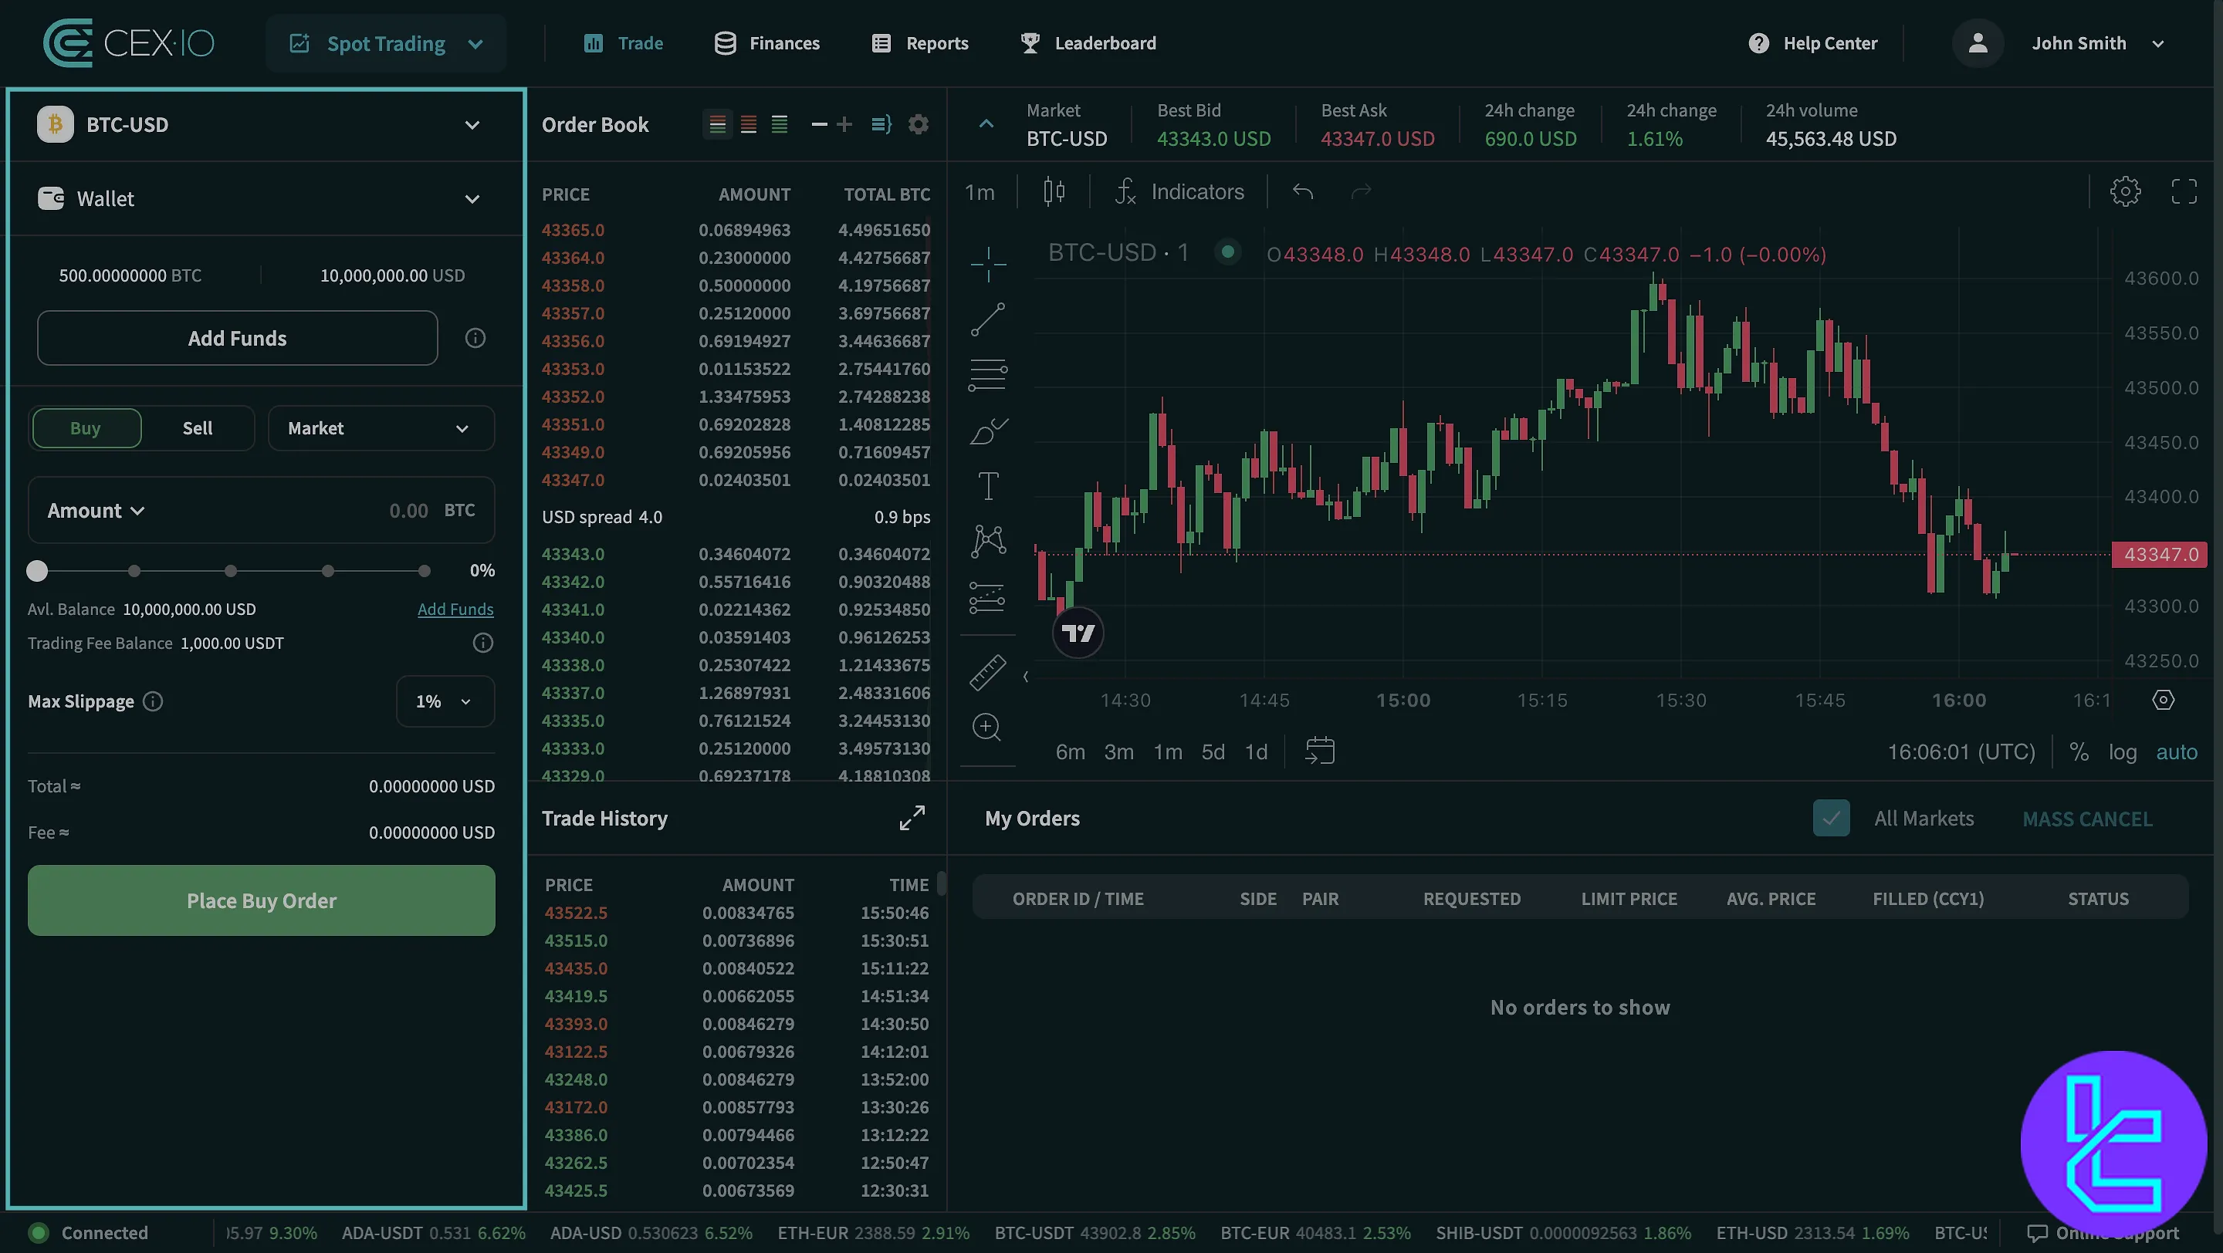The image size is (2223, 1253).
Task: Enter fullscreen chart mode
Action: coord(2184,191)
